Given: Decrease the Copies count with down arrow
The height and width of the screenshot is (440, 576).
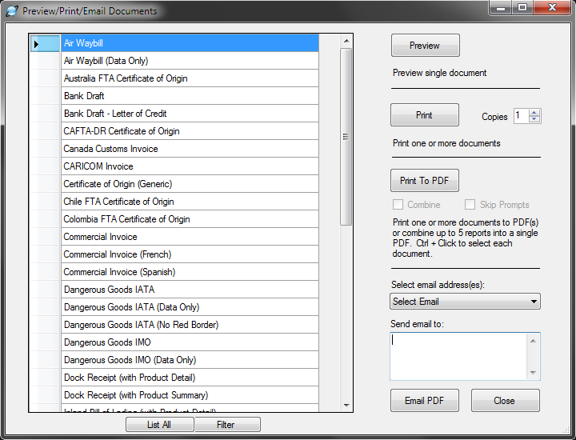Looking at the screenshot, I should [x=534, y=120].
